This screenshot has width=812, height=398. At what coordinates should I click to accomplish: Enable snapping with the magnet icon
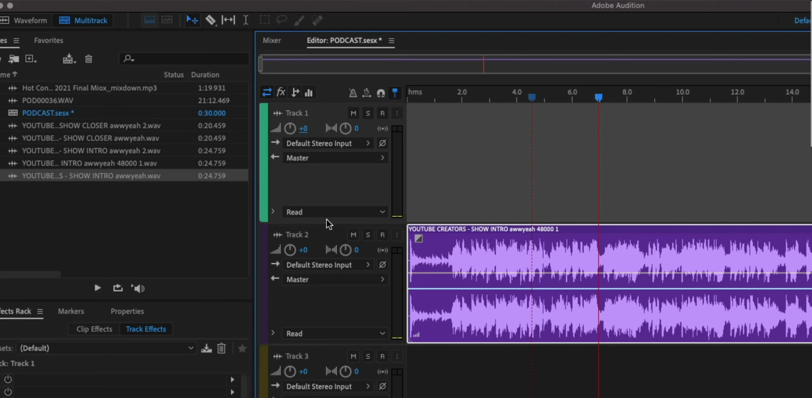coord(381,93)
